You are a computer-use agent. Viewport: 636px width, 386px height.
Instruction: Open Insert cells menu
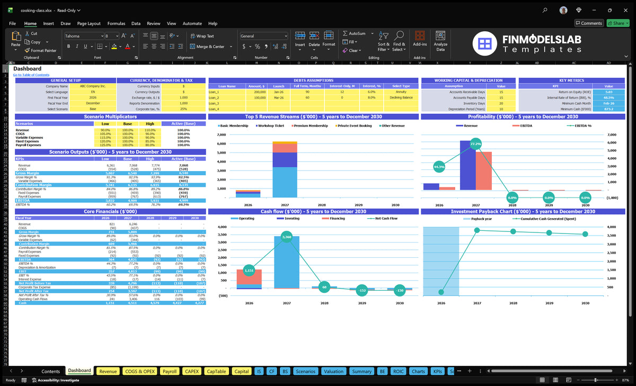click(x=300, y=40)
